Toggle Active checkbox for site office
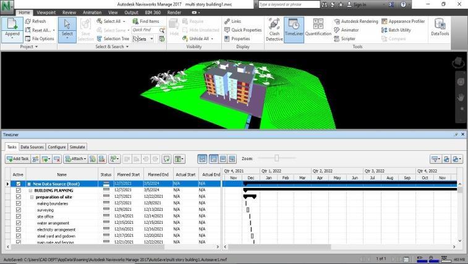Screen dimensions: 468x264 click(x=18, y=216)
